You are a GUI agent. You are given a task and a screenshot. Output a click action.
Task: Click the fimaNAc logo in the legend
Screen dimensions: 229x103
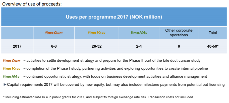click(x=11, y=76)
